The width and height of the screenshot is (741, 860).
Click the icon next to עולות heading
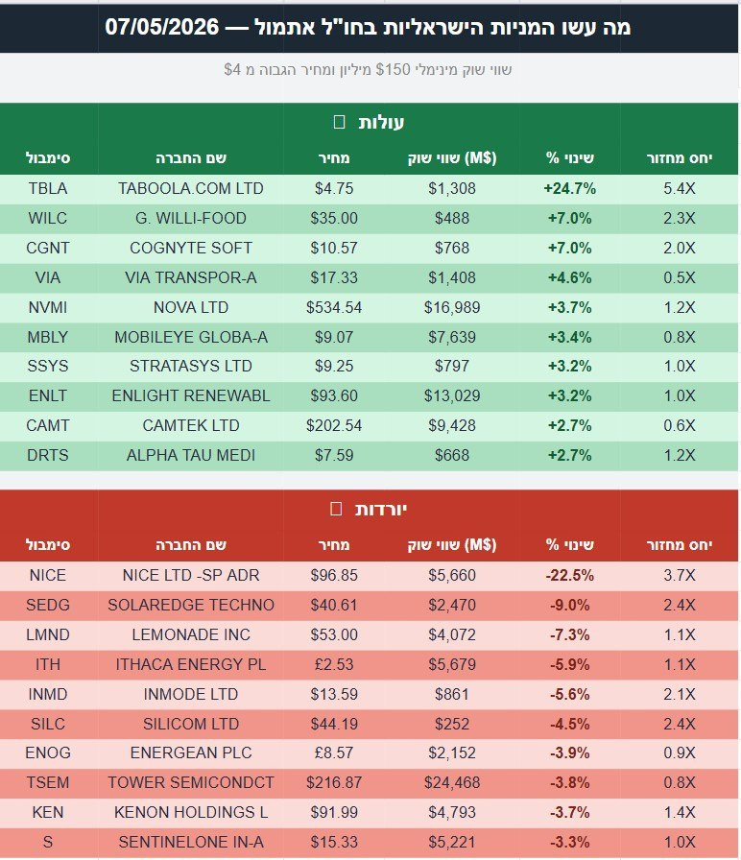click(x=339, y=122)
